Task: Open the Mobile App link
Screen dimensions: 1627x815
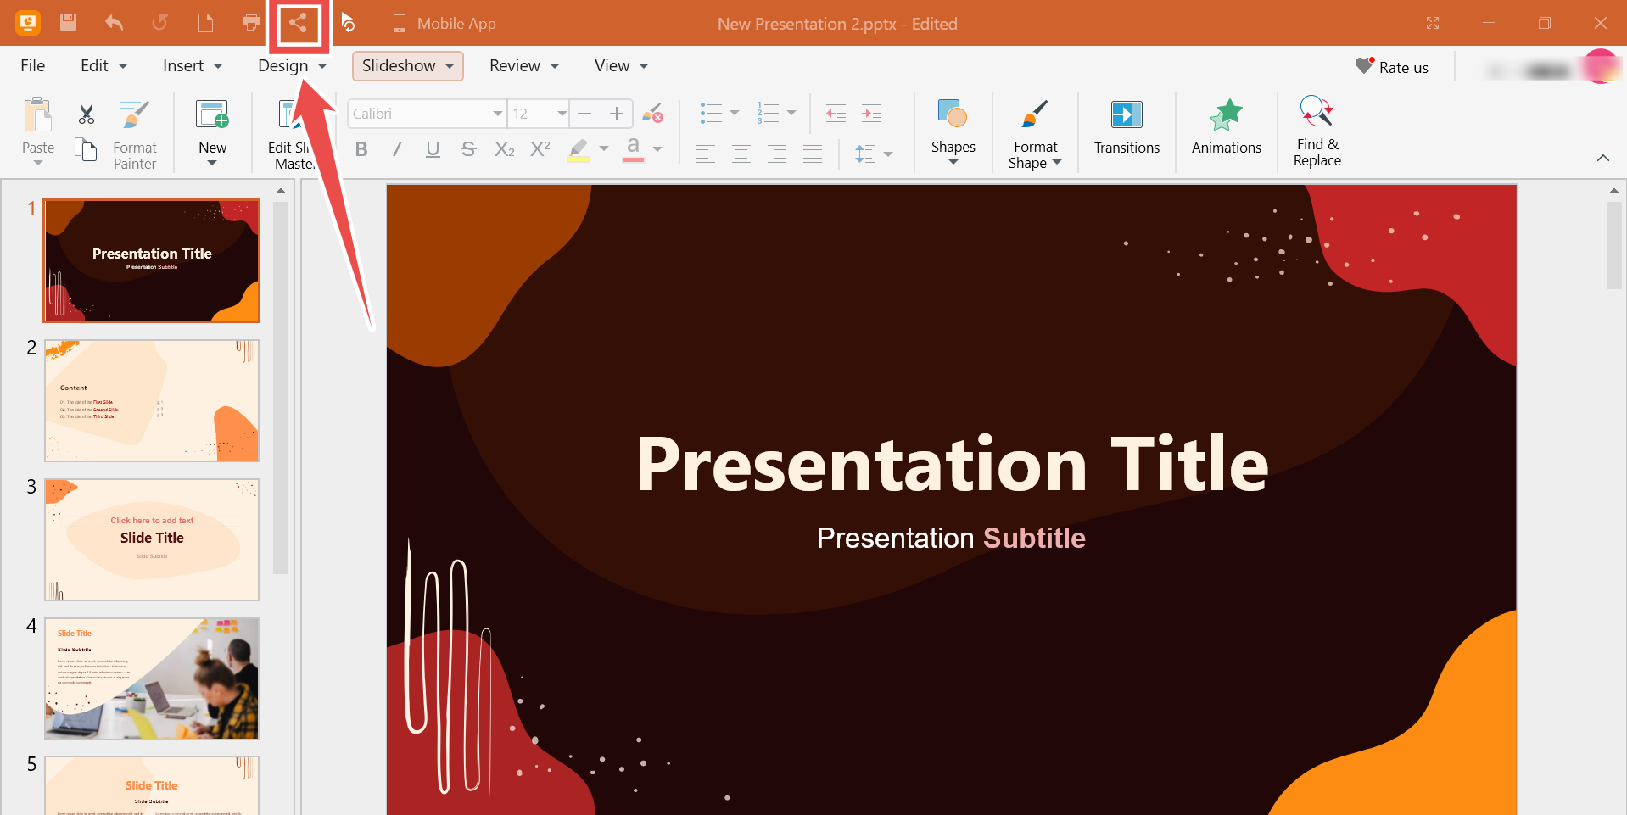Action: click(x=444, y=24)
